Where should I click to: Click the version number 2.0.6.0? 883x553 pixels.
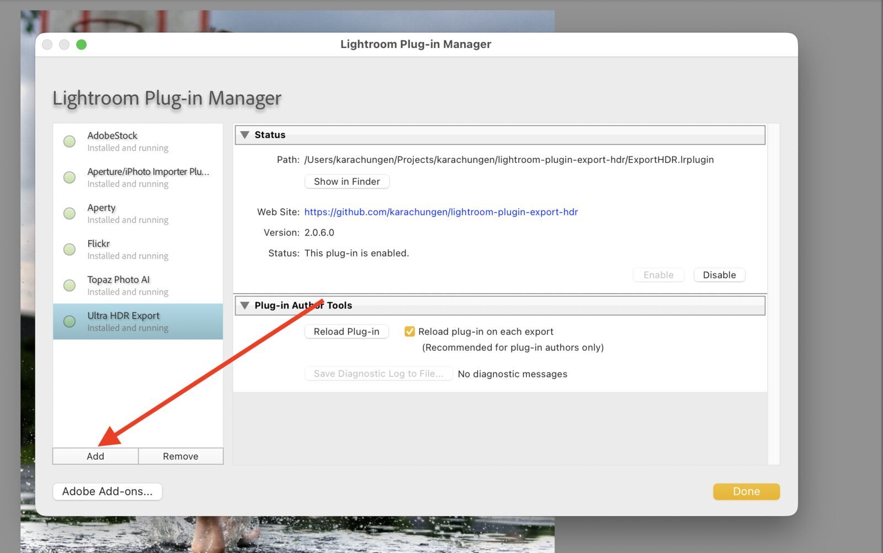pos(320,232)
